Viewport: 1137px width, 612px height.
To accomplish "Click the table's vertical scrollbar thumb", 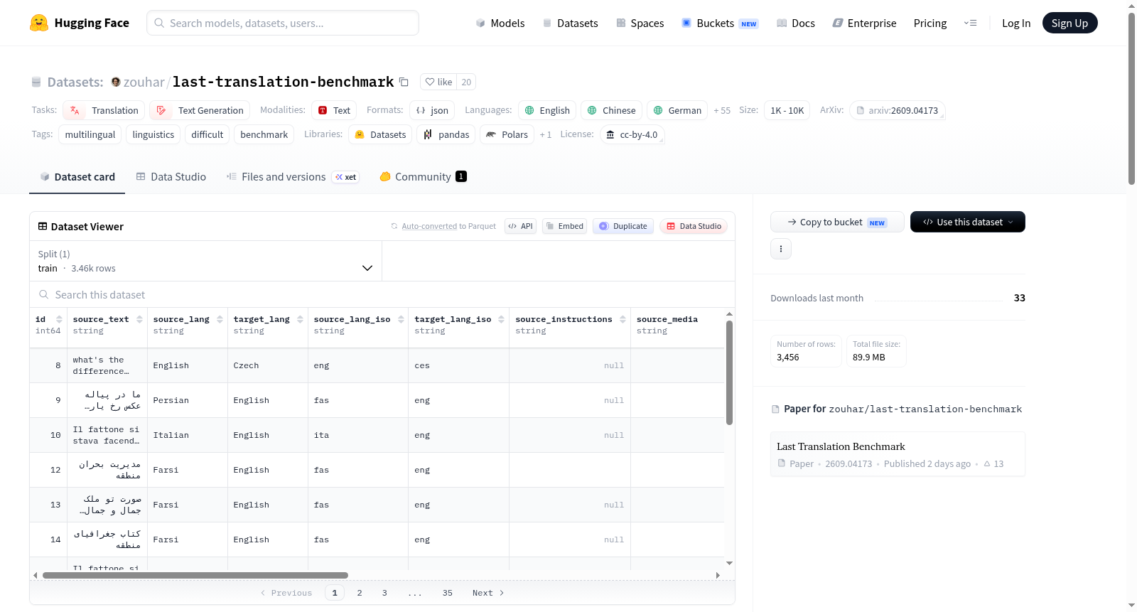I will [x=729, y=372].
